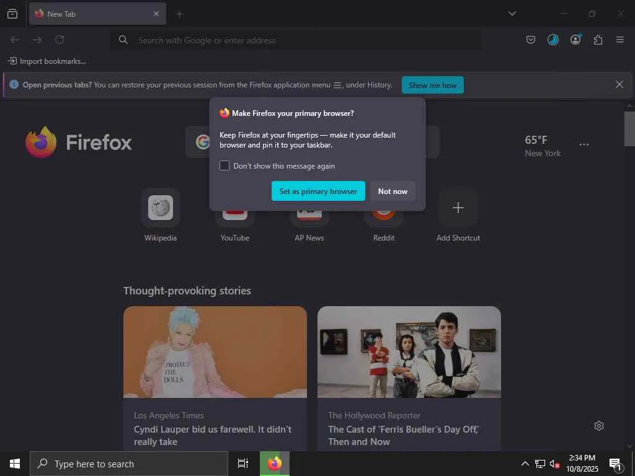Screen dimensions: 635x476
Task: Open the Firefox account icon
Action: tap(575, 40)
